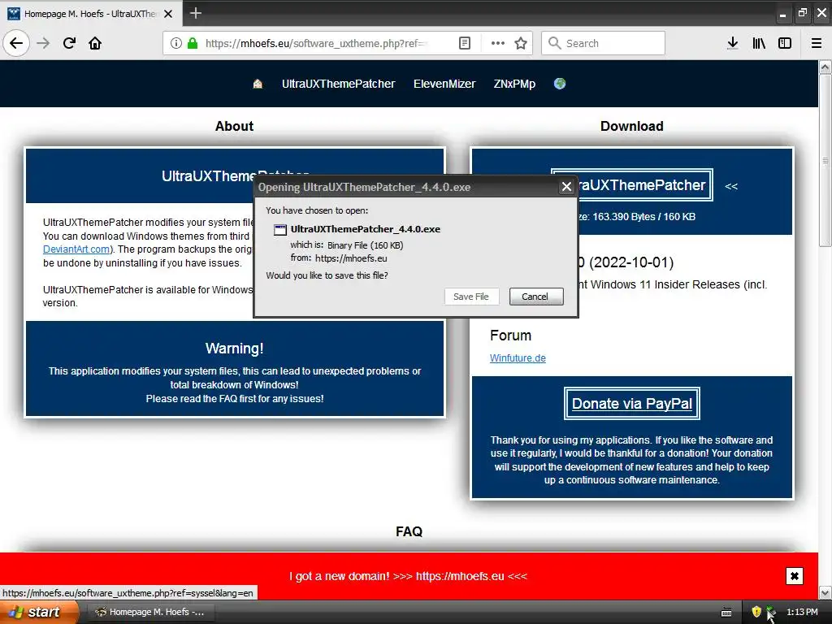Open the browser home page icon

(x=95, y=43)
